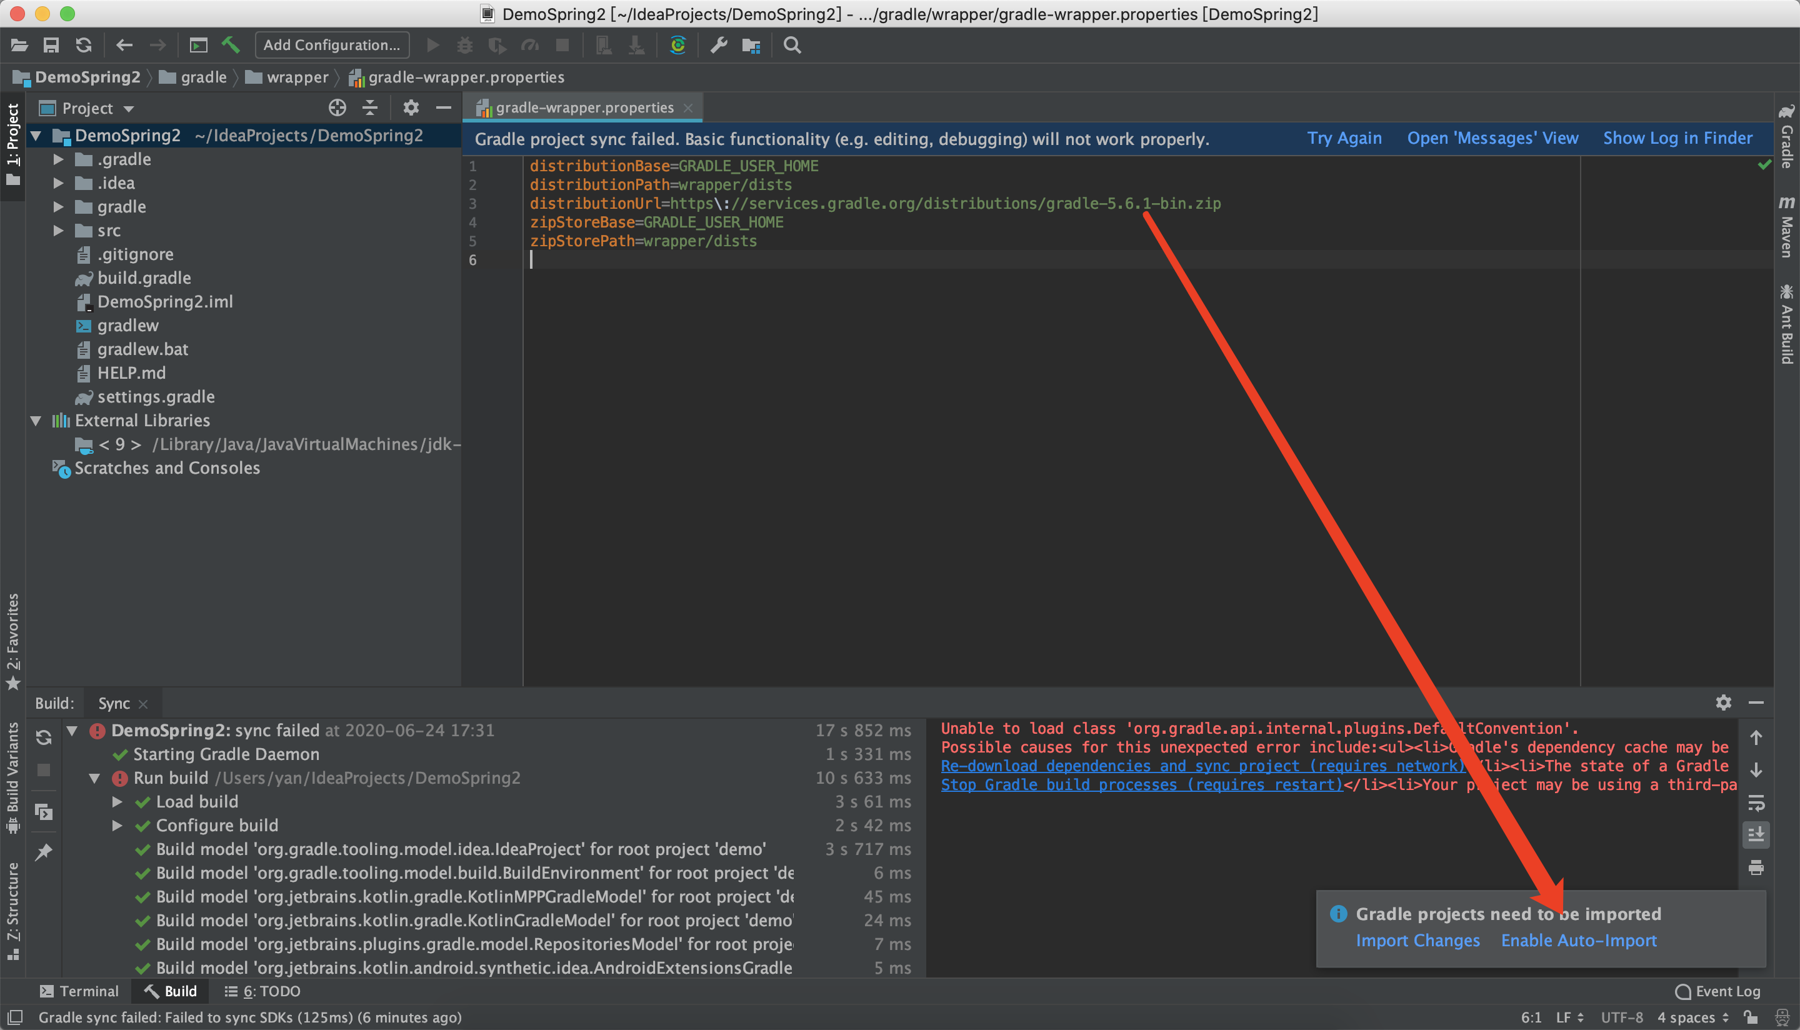Viewport: 1800px width, 1030px height.
Task: Click the Import Changes link
Action: click(x=1418, y=940)
